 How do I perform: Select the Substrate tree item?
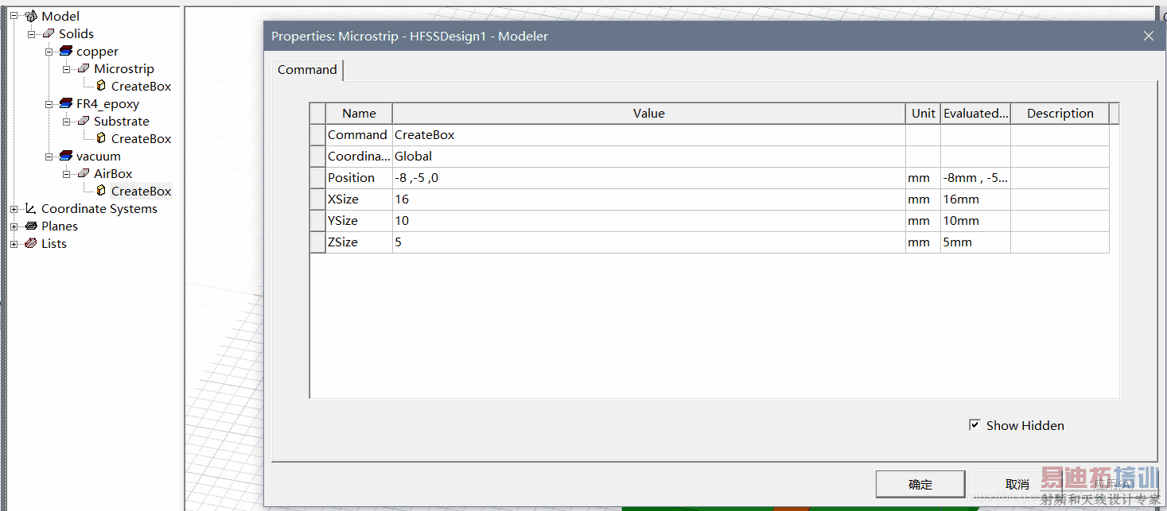tap(122, 121)
